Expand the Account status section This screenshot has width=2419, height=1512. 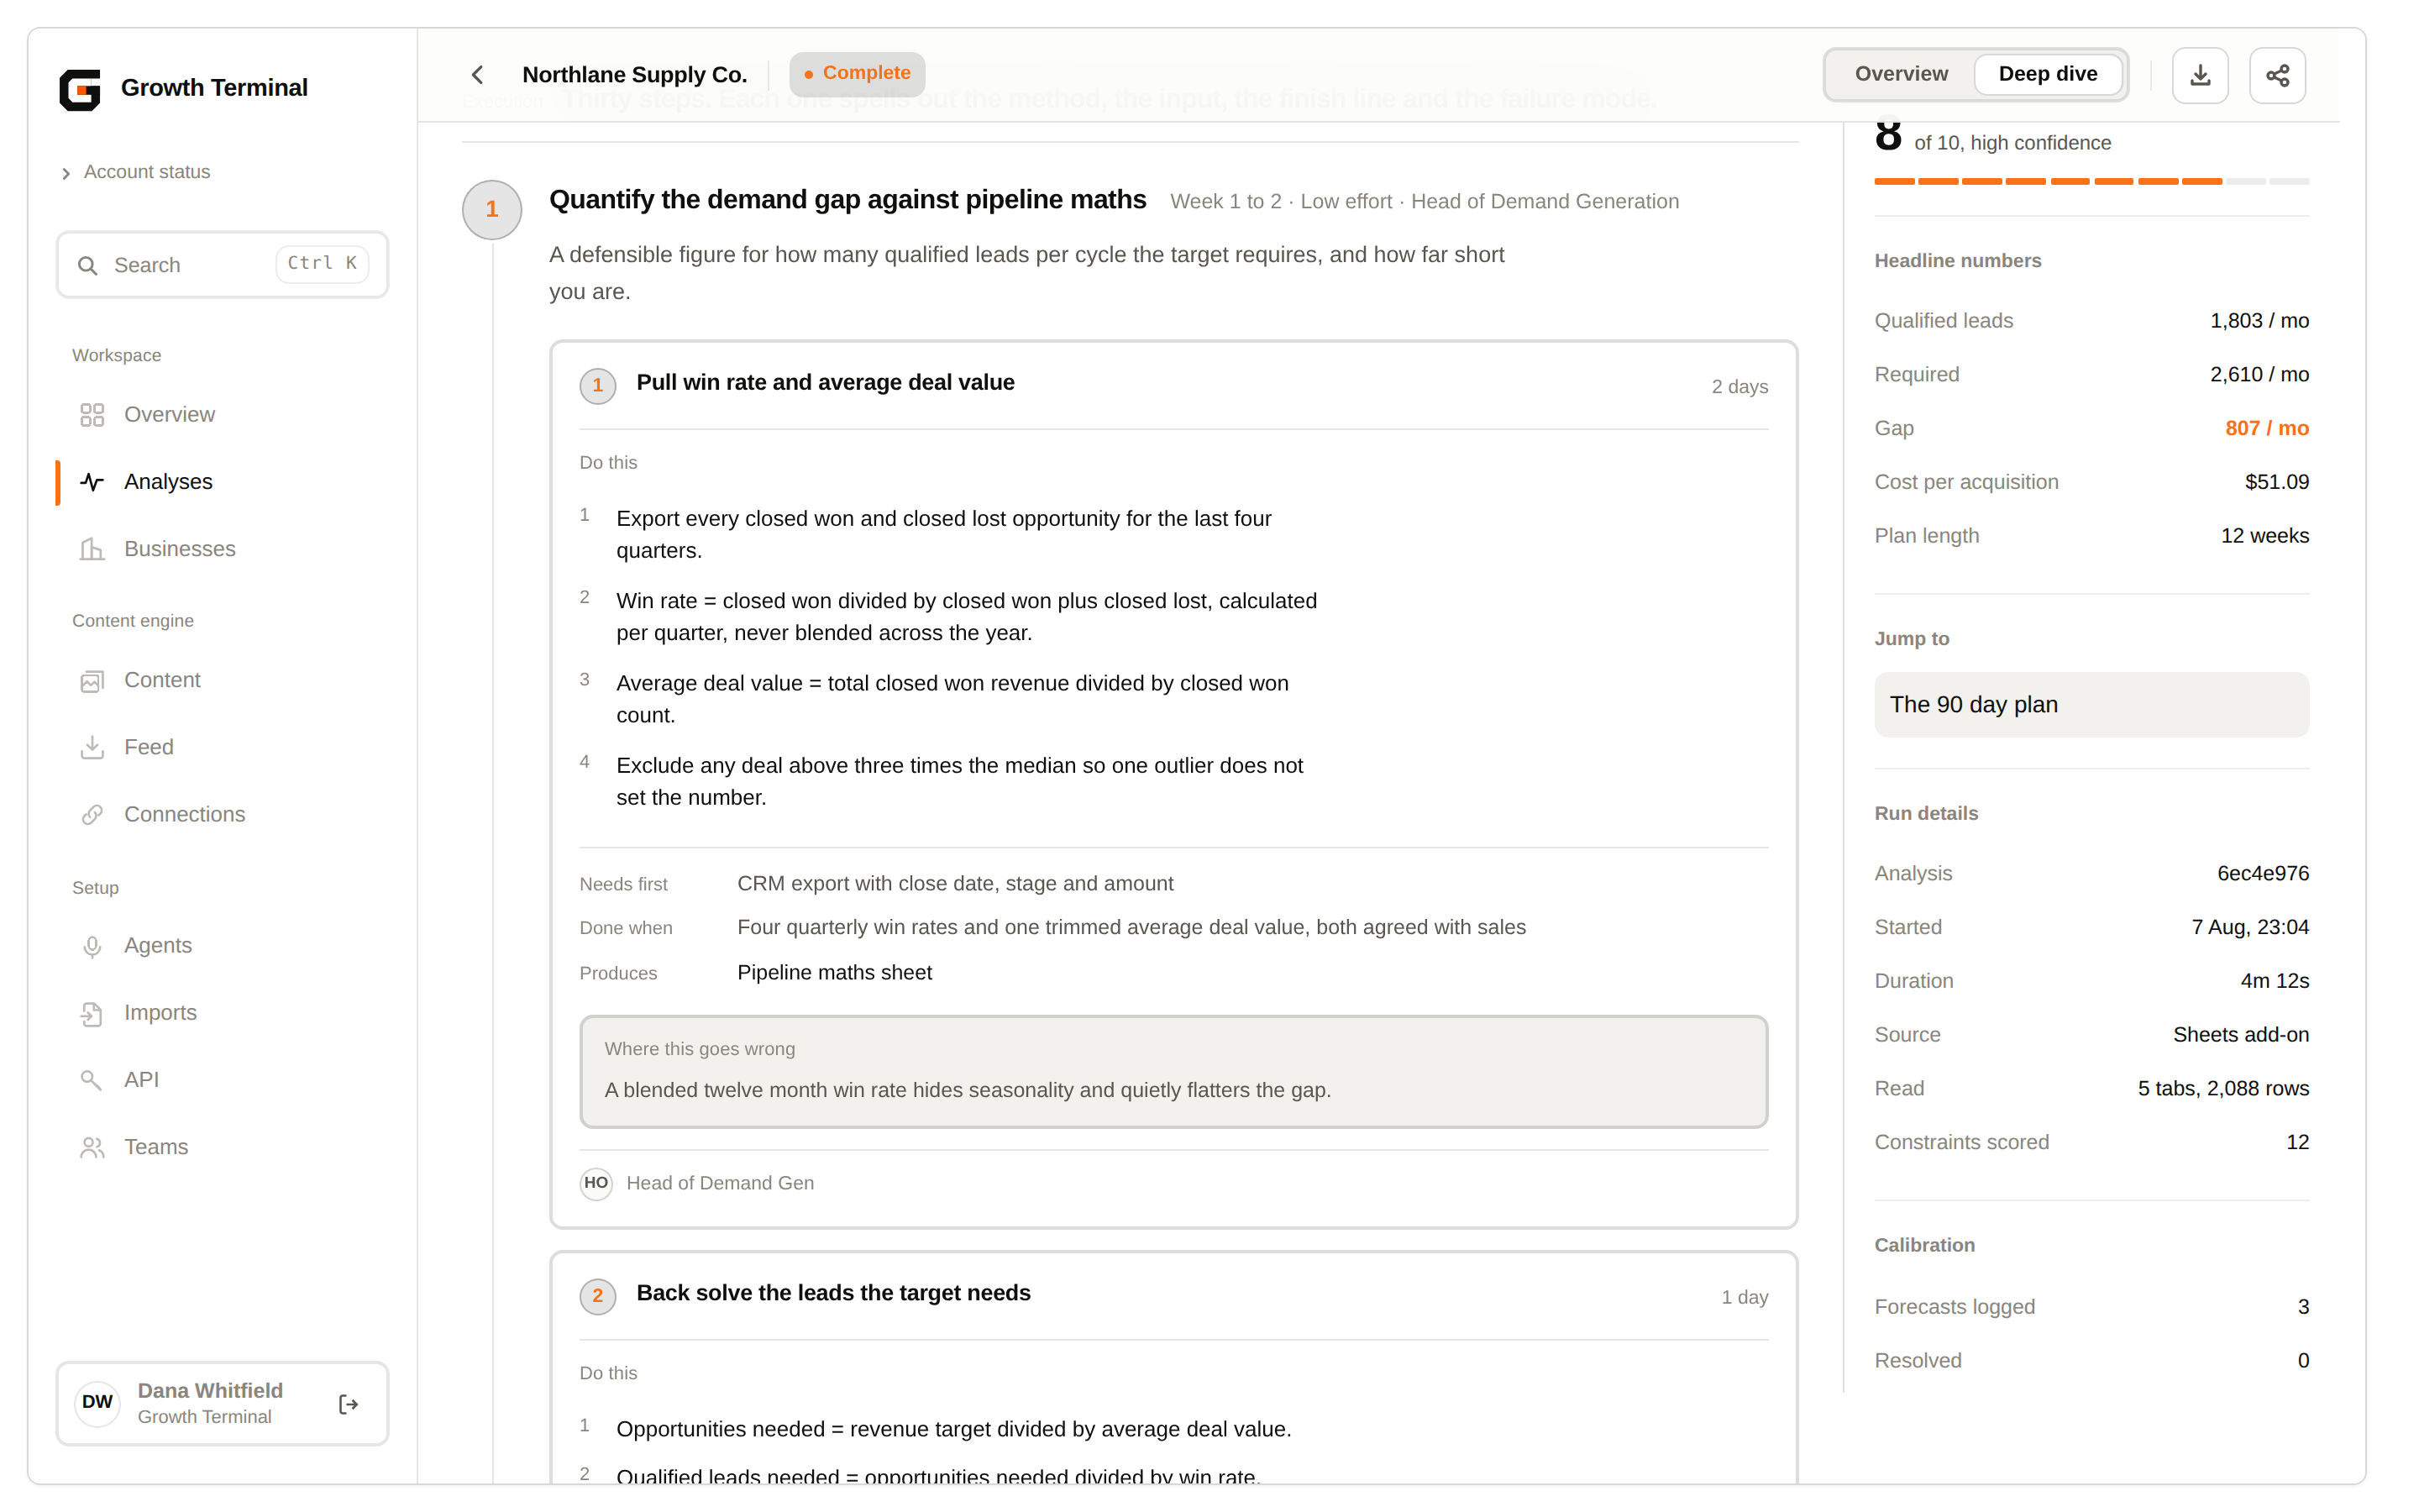136,172
